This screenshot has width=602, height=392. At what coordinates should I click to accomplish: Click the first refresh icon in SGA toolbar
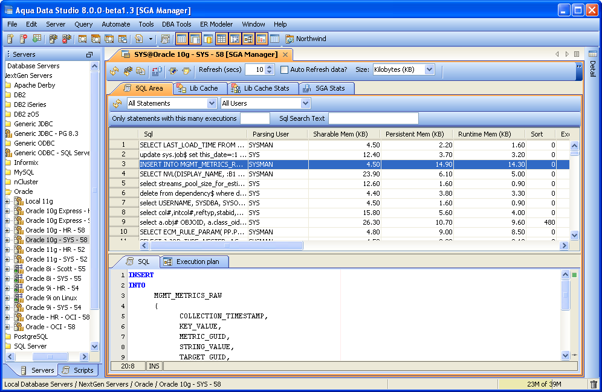pos(114,71)
